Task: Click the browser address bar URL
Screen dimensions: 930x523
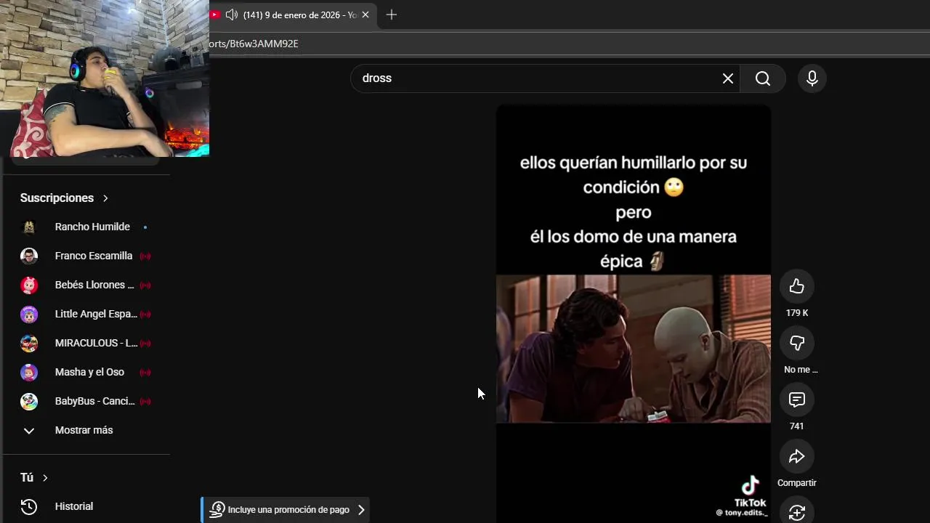Action: pyautogui.click(x=254, y=44)
